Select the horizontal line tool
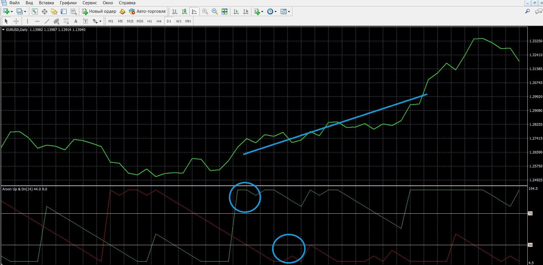 [x=37, y=21]
